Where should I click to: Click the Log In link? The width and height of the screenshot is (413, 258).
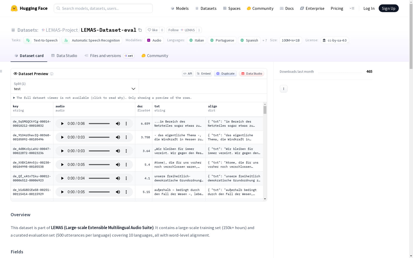click(x=369, y=8)
